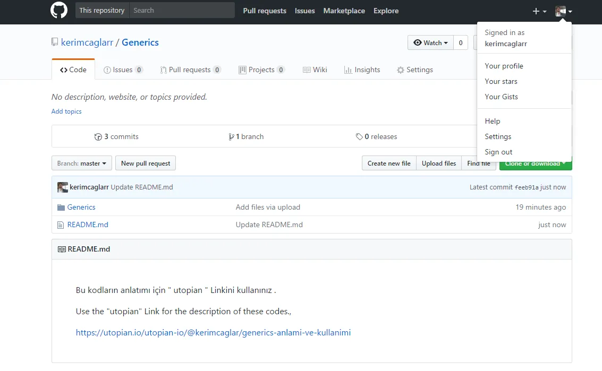This screenshot has height=371, width=602.
Task: Click the user avatar in header
Action: point(561,11)
